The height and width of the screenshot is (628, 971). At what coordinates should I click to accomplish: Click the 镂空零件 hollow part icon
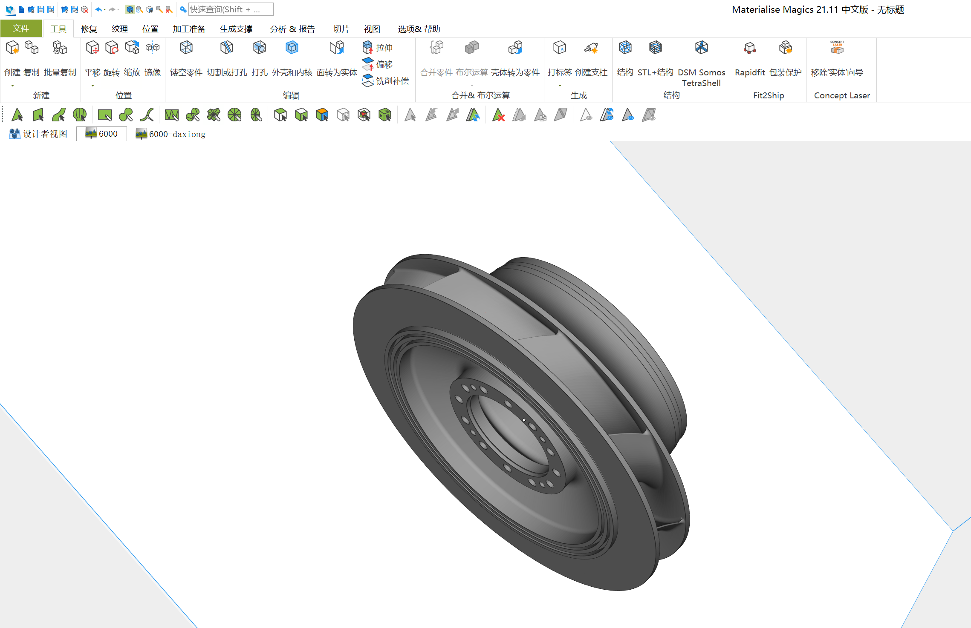[x=186, y=48]
